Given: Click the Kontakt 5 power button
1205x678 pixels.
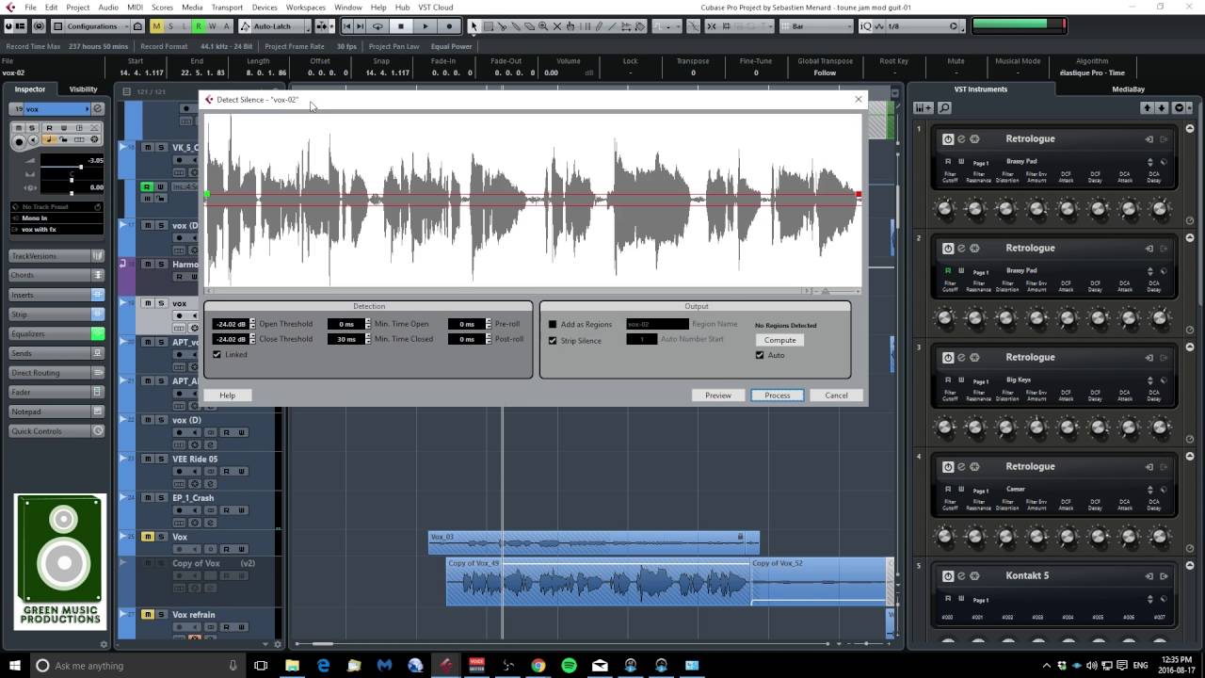Looking at the screenshot, I should [x=948, y=576].
